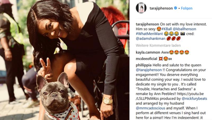The height and width of the screenshot is (120, 212).
Task: Expand Weitere Kommentare laden
Action: click(158, 45)
